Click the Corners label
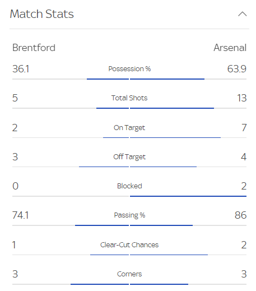The image size is (256, 291). [129, 274]
